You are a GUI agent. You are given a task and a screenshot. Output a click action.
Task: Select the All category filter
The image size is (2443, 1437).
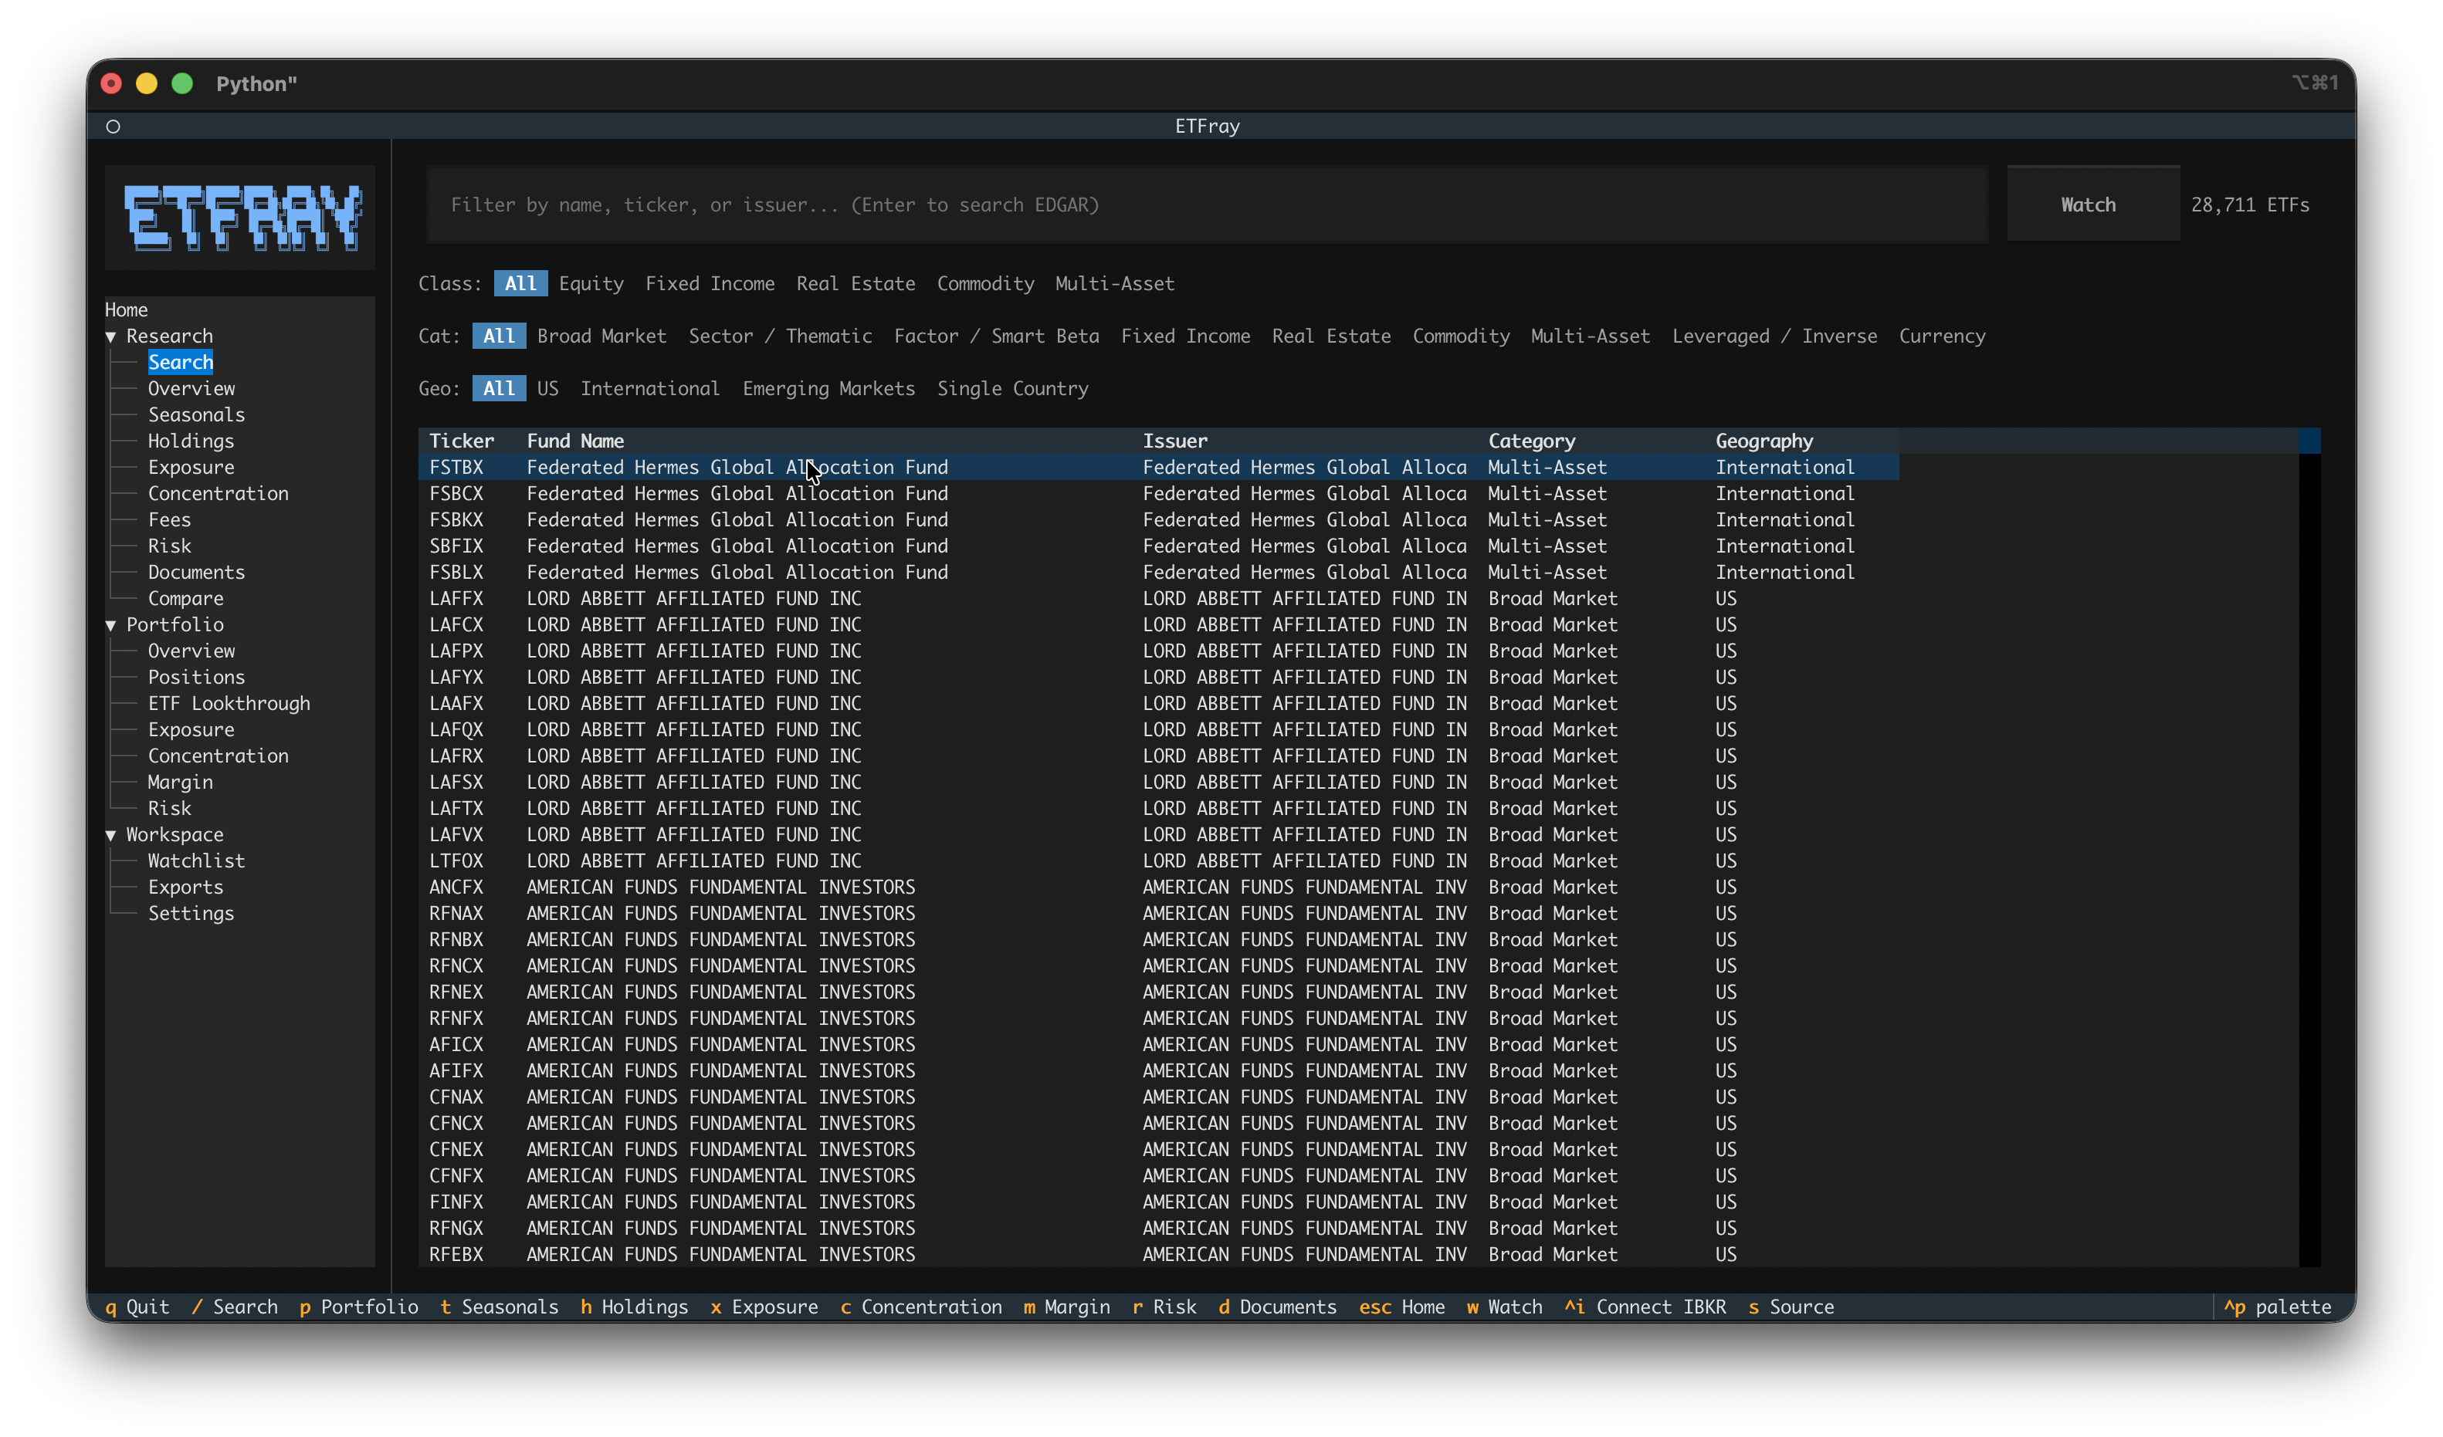(500, 336)
